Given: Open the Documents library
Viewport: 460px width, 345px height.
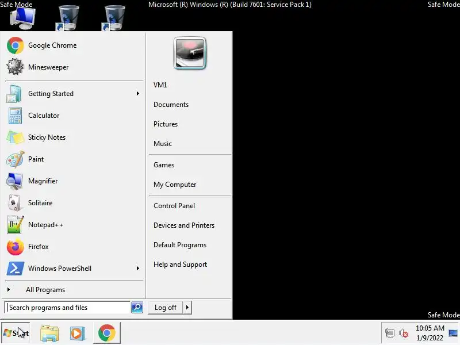Looking at the screenshot, I should pyautogui.click(x=171, y=105).
